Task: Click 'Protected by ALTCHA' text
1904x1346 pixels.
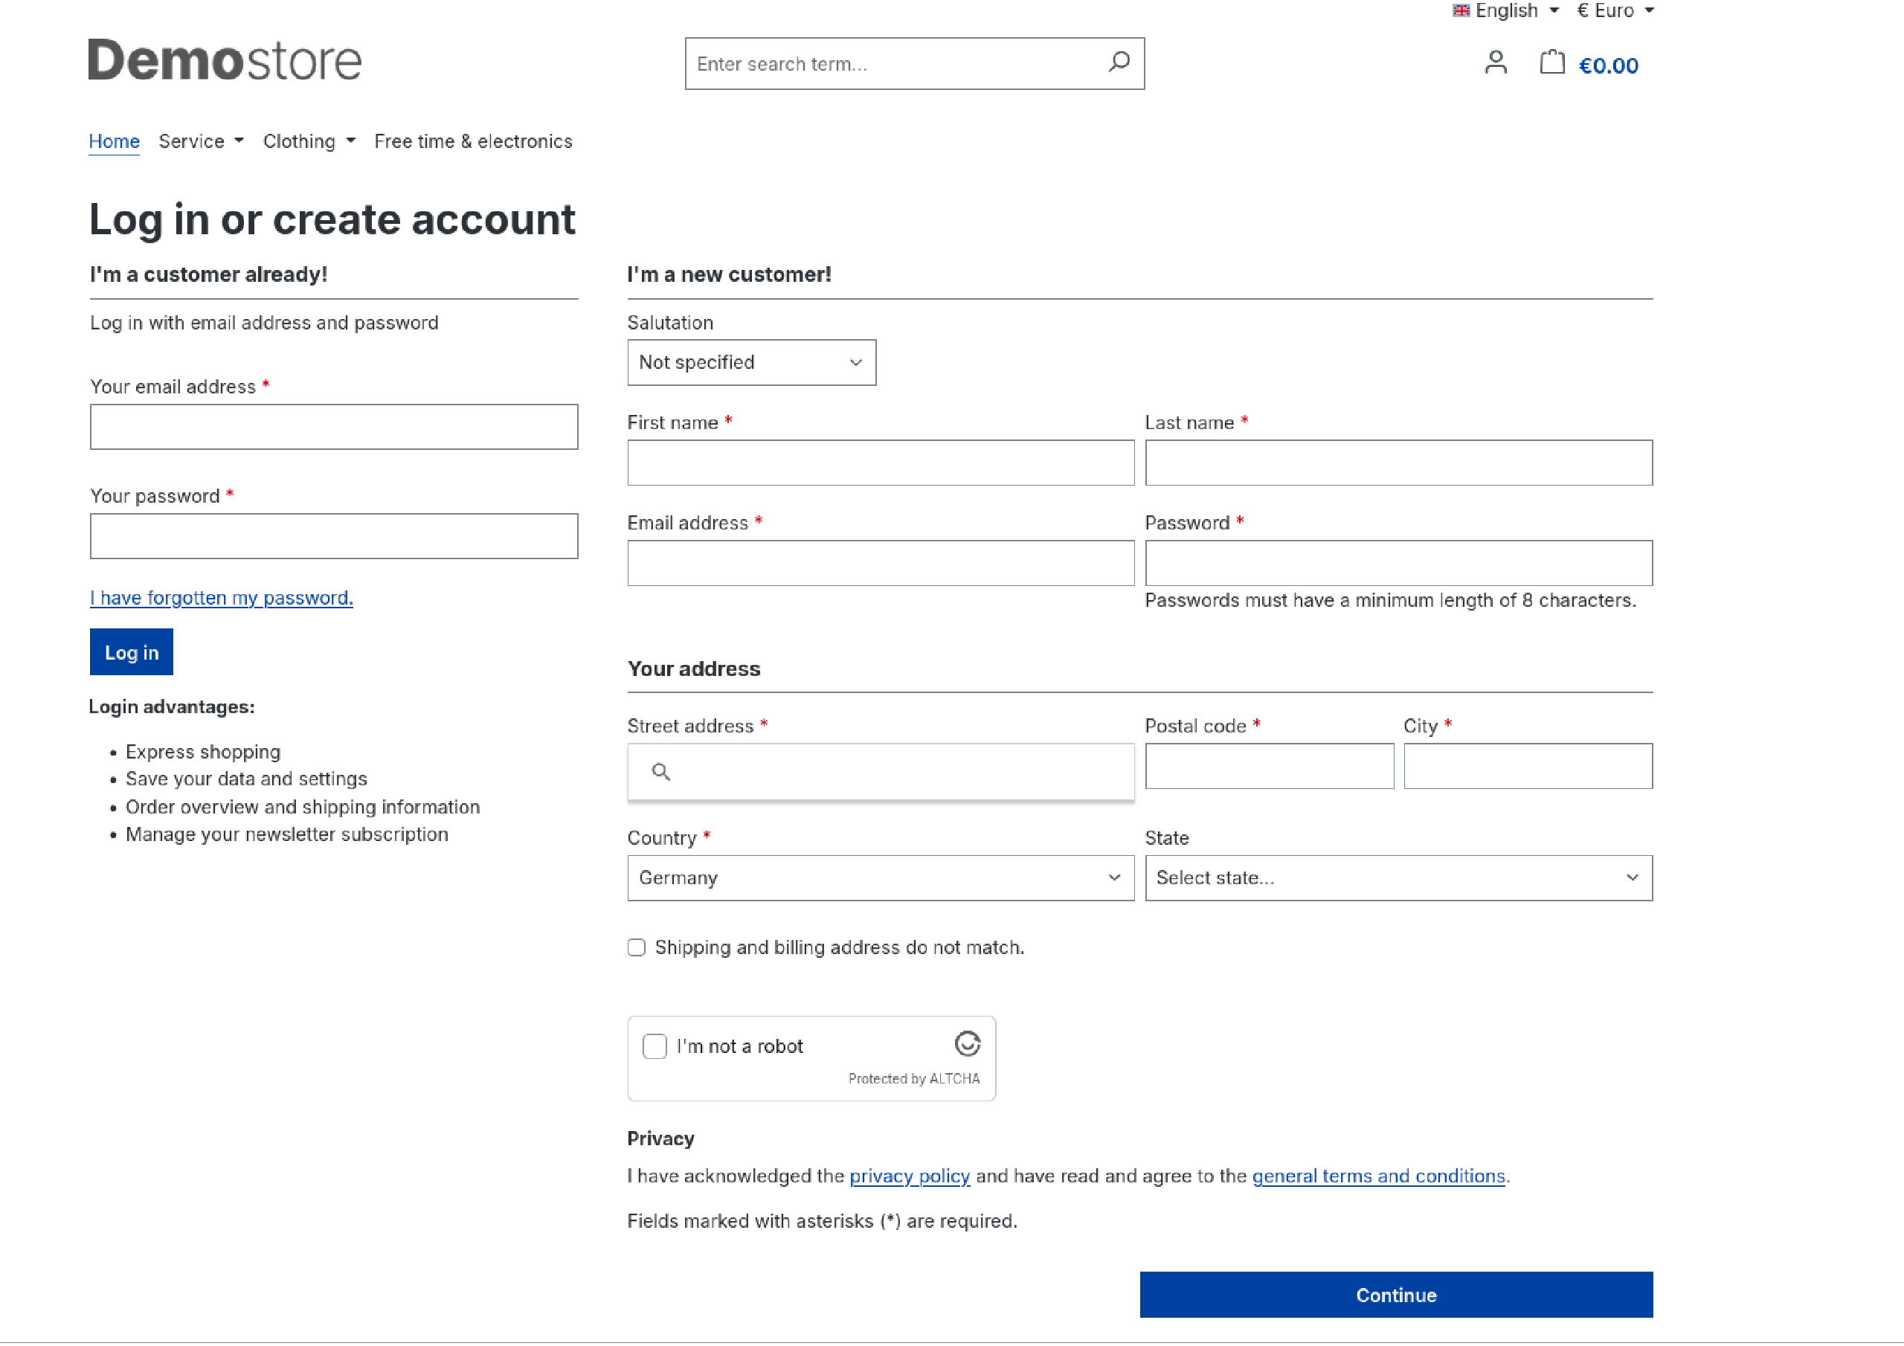Action: click(914, 1078)
